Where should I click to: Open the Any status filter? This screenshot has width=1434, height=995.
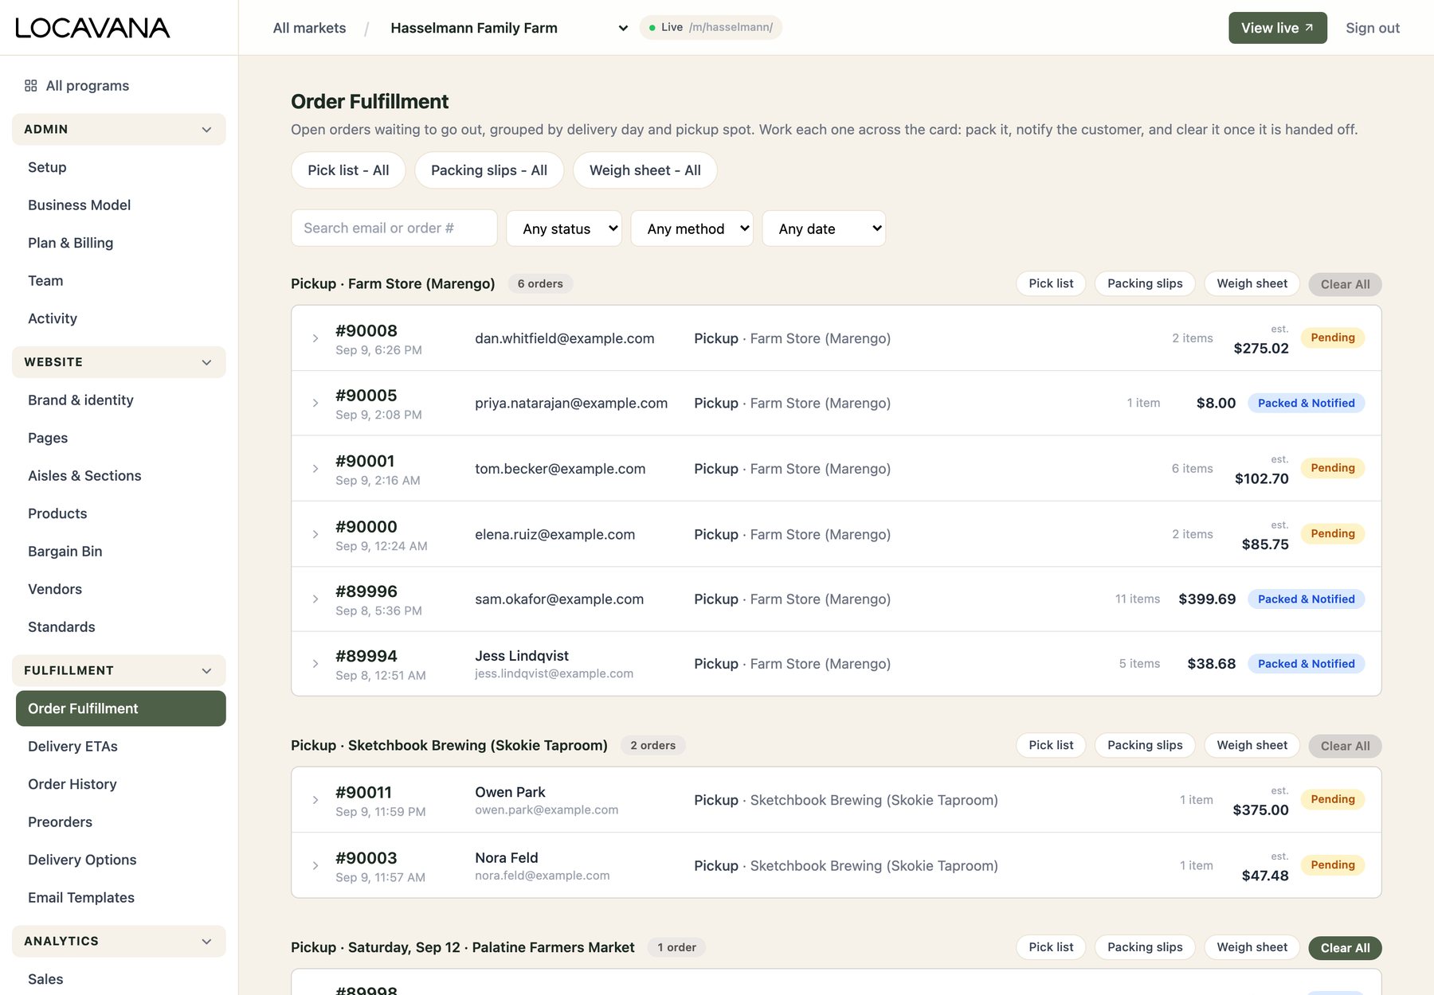coord(564,228)
